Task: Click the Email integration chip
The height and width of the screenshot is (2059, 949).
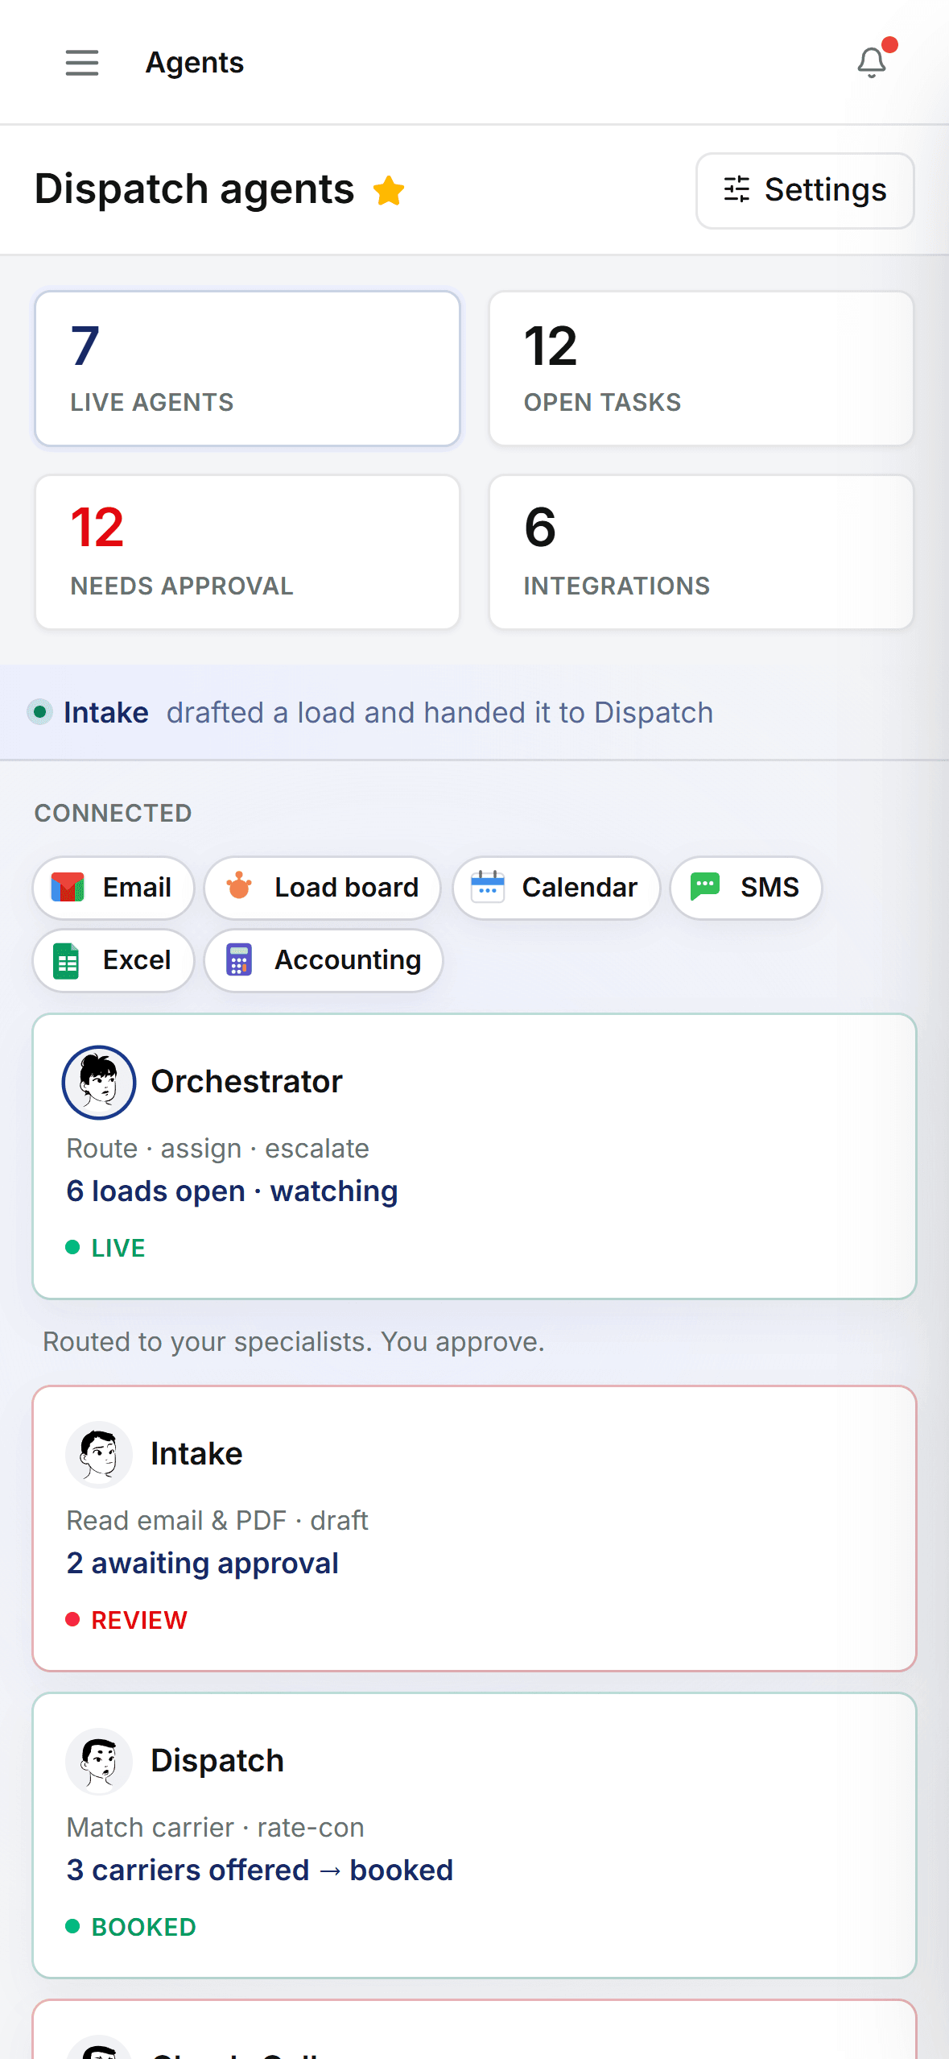Action: pos(113,888)
